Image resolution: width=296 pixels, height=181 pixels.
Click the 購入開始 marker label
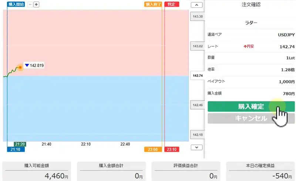point(16,4)
